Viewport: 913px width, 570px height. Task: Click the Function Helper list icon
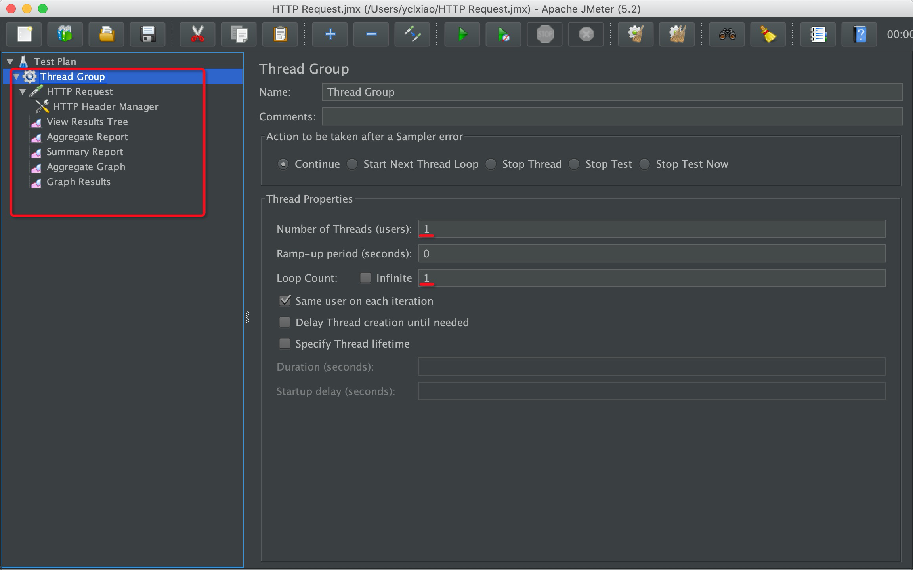pos(818,34)
